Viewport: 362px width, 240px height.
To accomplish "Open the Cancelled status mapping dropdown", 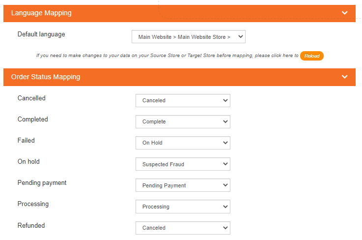I will (183, 101).
